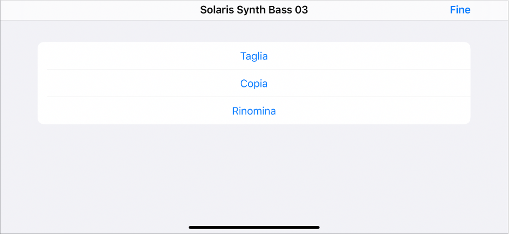This screenshot has height=234, width=509.
Task: Copy the region using Copia
Action: [254, 84]
